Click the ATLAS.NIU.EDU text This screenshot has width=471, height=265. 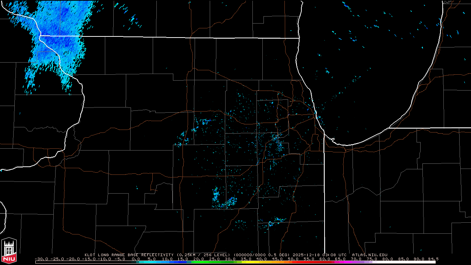click(369, 255)
